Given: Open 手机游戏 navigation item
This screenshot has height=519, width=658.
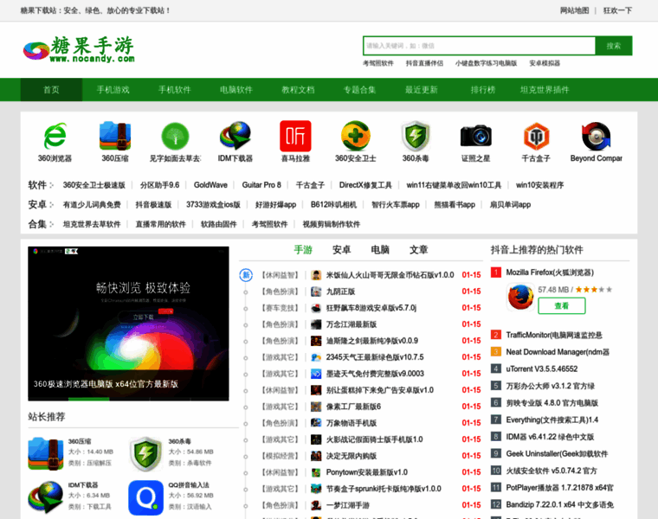Looking at the screenshot, I should click(x=113, y=89).
